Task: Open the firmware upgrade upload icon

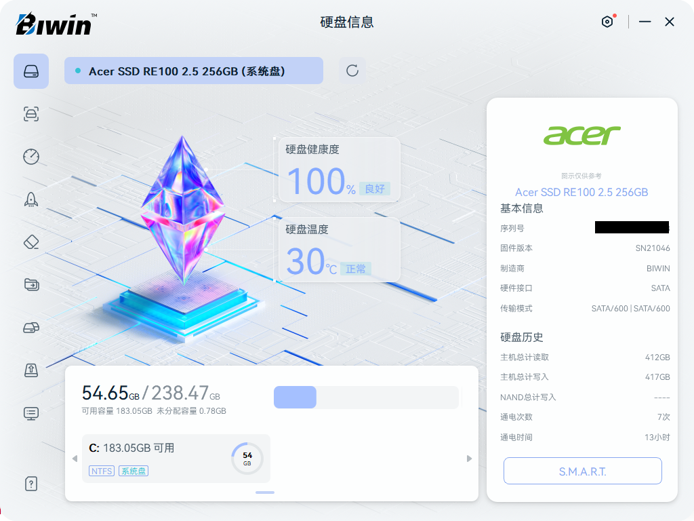Action: point(31,370)
